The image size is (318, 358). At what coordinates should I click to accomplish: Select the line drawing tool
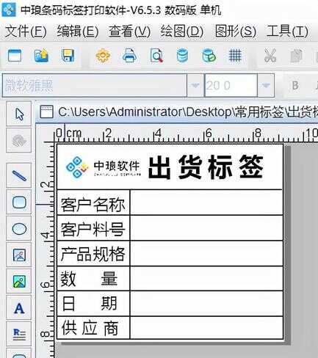19,176
